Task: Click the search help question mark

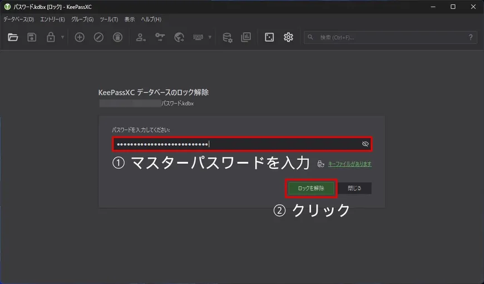Action: click(x=471, y=37)
